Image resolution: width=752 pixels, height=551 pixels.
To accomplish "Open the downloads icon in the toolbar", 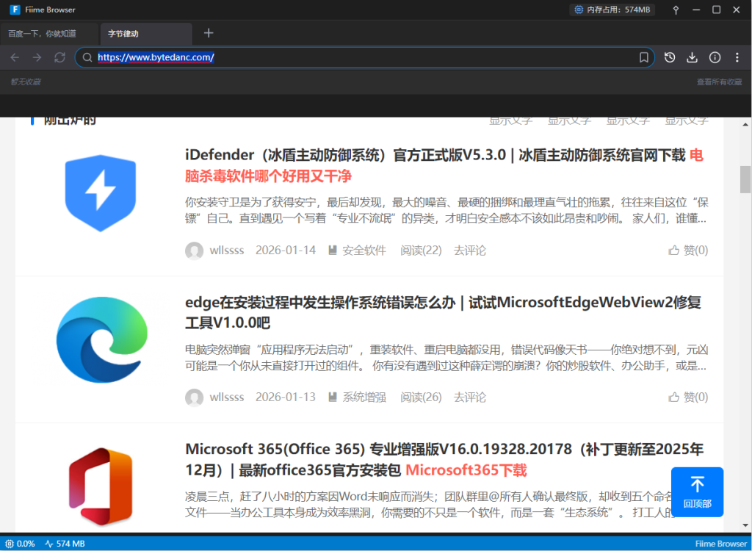I will tap(692, 57).
